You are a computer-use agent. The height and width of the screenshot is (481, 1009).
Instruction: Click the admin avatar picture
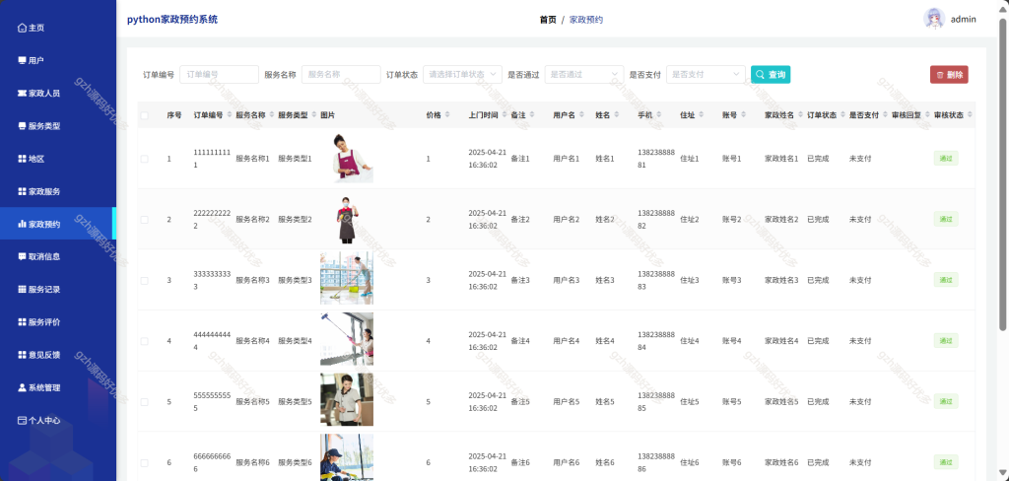(x=934, y=19)
